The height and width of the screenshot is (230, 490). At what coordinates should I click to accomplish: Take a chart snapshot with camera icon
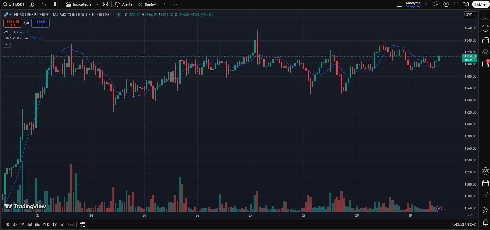466,4
